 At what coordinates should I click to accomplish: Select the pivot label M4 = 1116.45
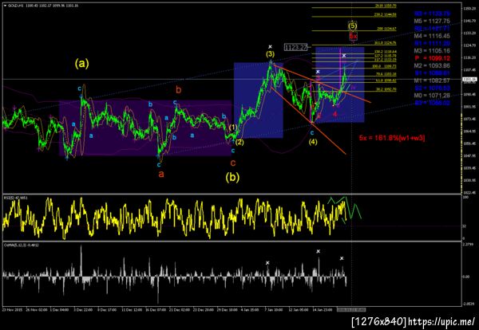pyautogui.click(x=432, y=36)
